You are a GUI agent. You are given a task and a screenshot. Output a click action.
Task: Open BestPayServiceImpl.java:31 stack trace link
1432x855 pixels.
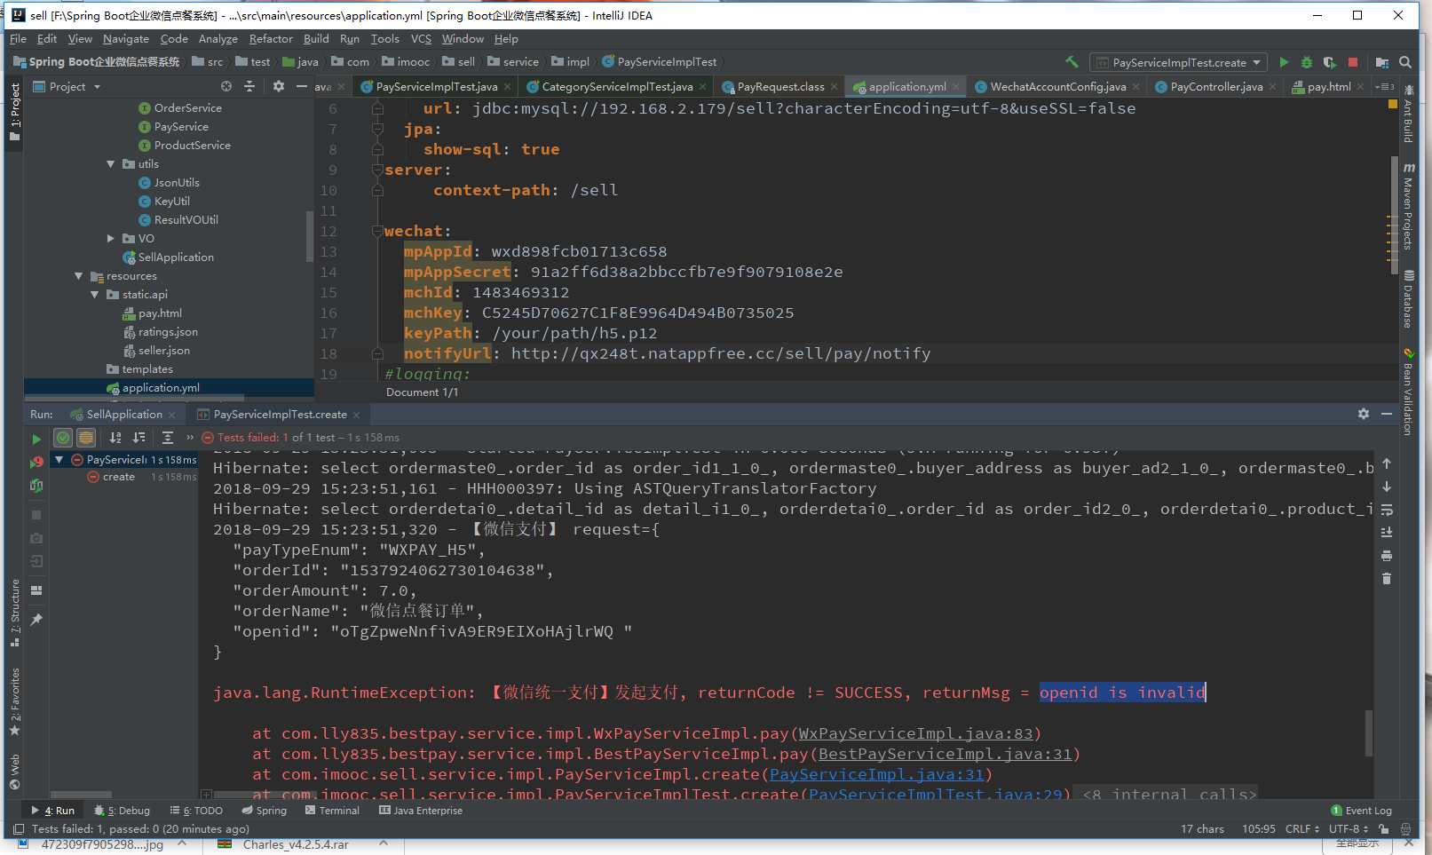[945, 754]
